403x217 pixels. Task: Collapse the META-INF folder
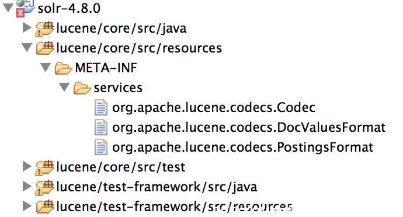pos(46,67)
